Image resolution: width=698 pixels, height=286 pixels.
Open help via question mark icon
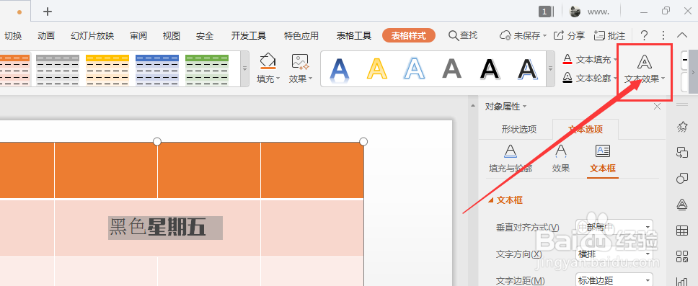point(644,35)
